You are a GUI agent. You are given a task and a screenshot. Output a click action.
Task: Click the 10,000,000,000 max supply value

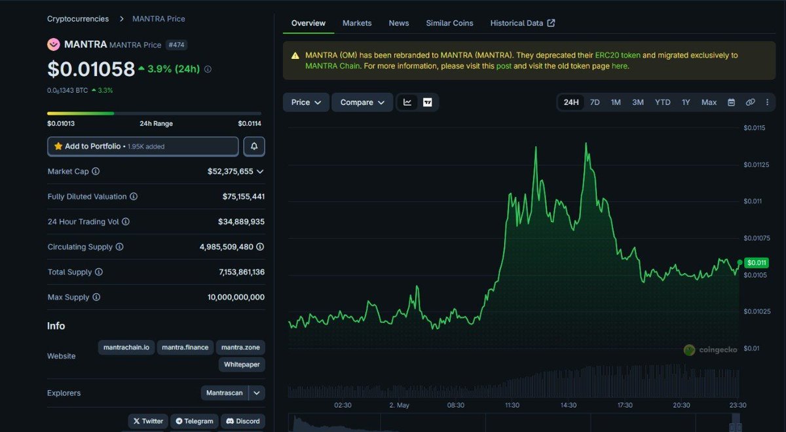(x=236, y=297)
